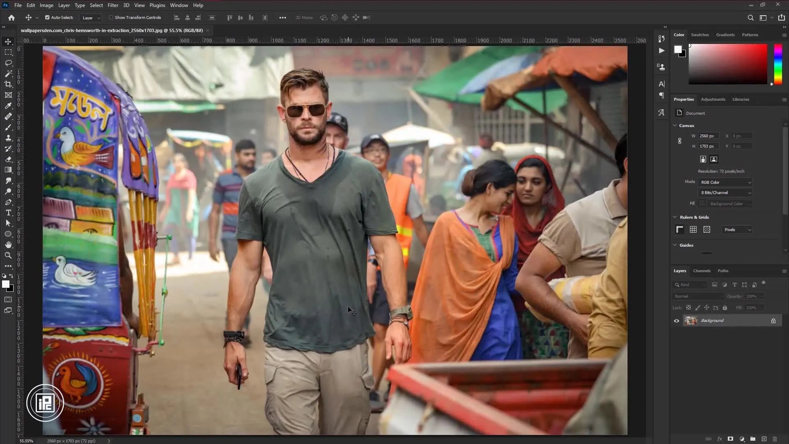Select the Lasso tool
Screen dimensions: 789x444
tap(8, 63)
